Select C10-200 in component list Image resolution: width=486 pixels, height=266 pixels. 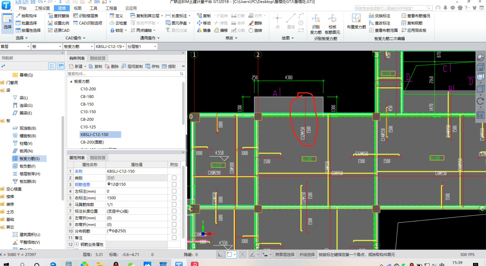click(x=88, y=89)
